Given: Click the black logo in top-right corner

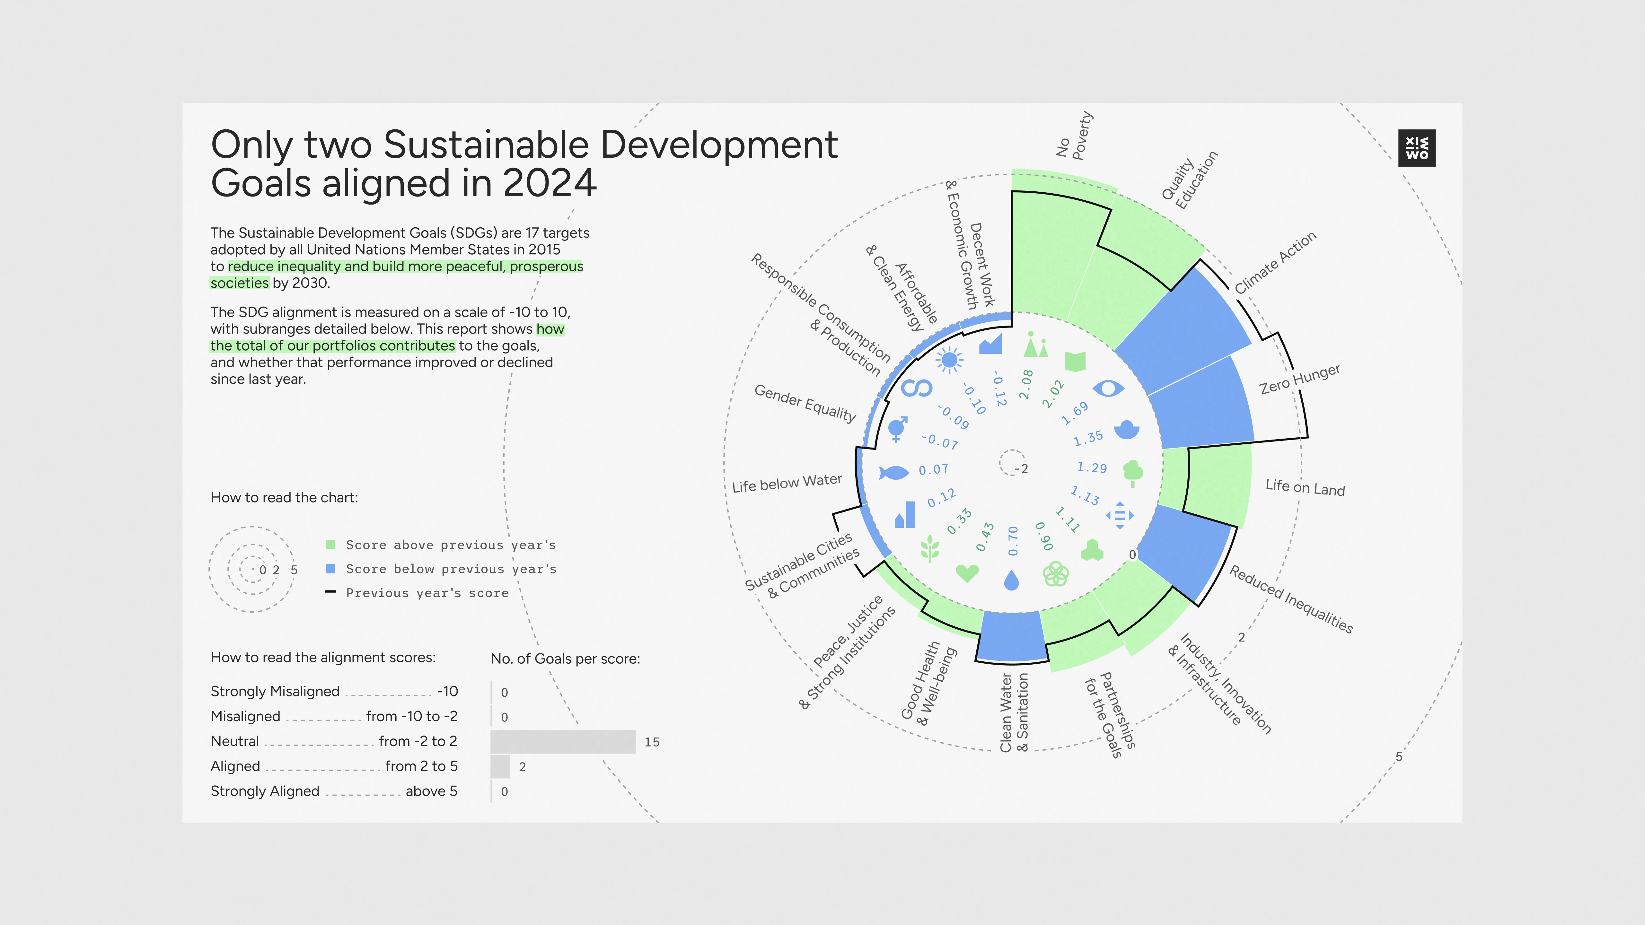Looking at the screenshot, I should pos(1416,148).
